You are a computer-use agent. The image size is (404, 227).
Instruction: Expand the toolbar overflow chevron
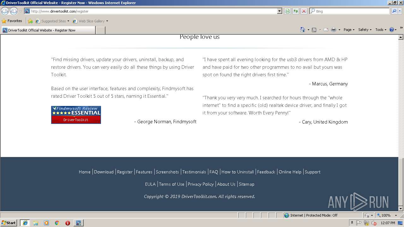tap(401, 28)
